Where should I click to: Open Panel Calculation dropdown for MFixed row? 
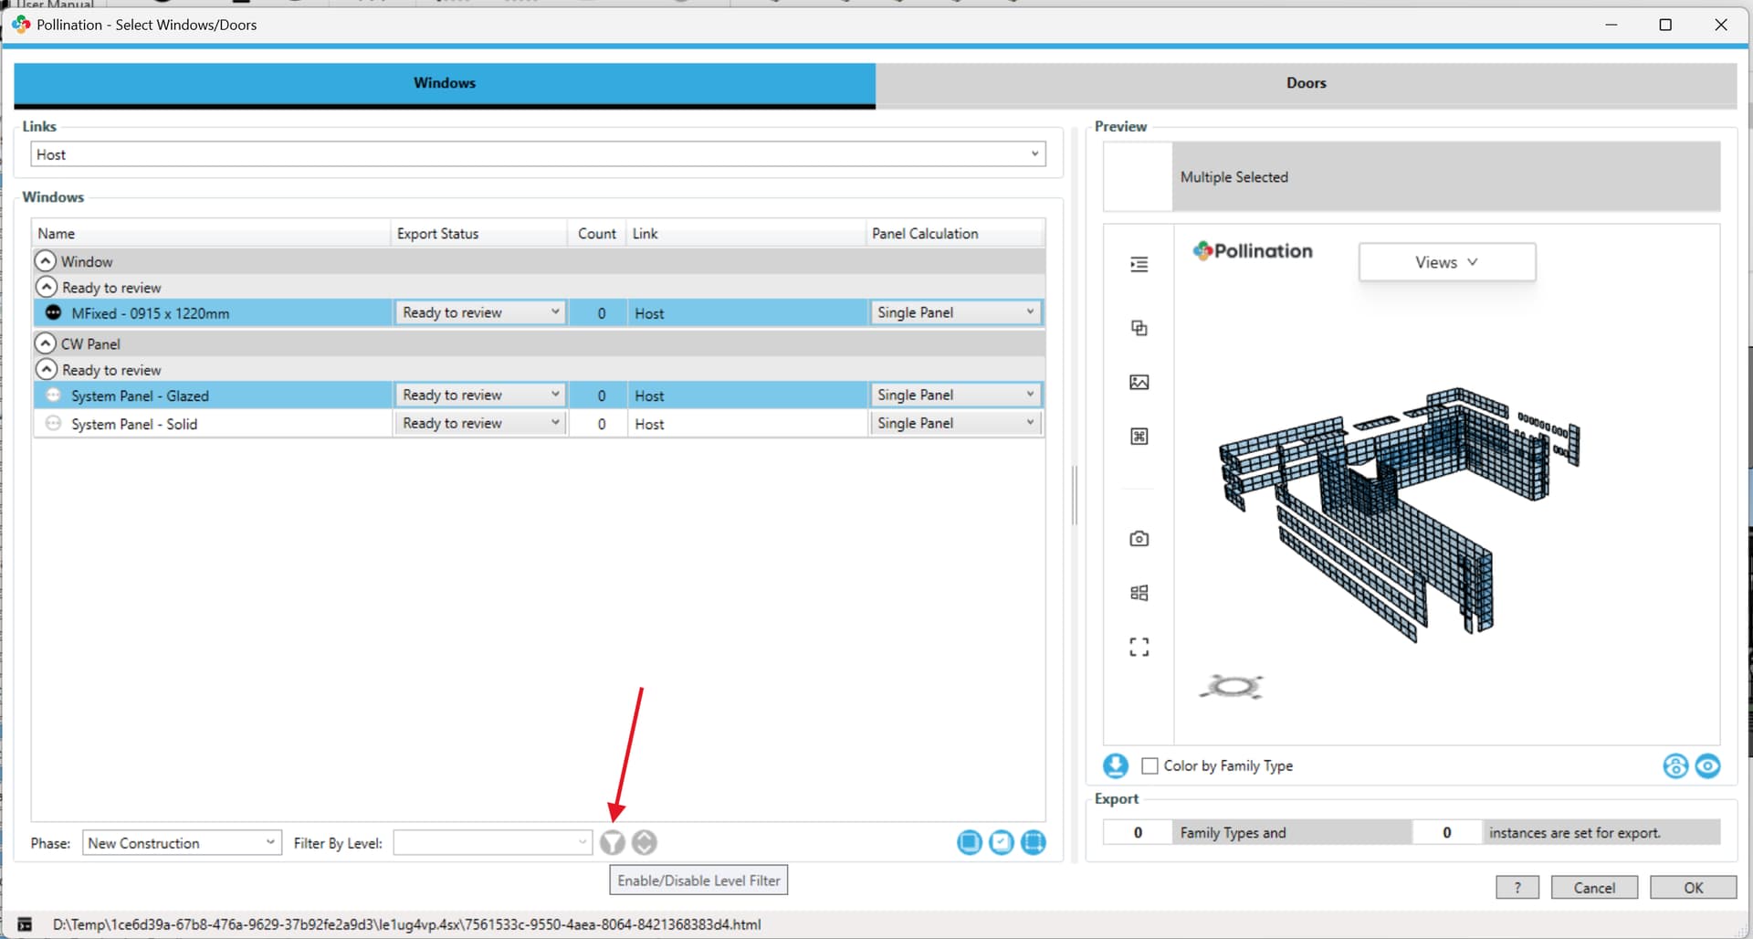tap(955, 312)
